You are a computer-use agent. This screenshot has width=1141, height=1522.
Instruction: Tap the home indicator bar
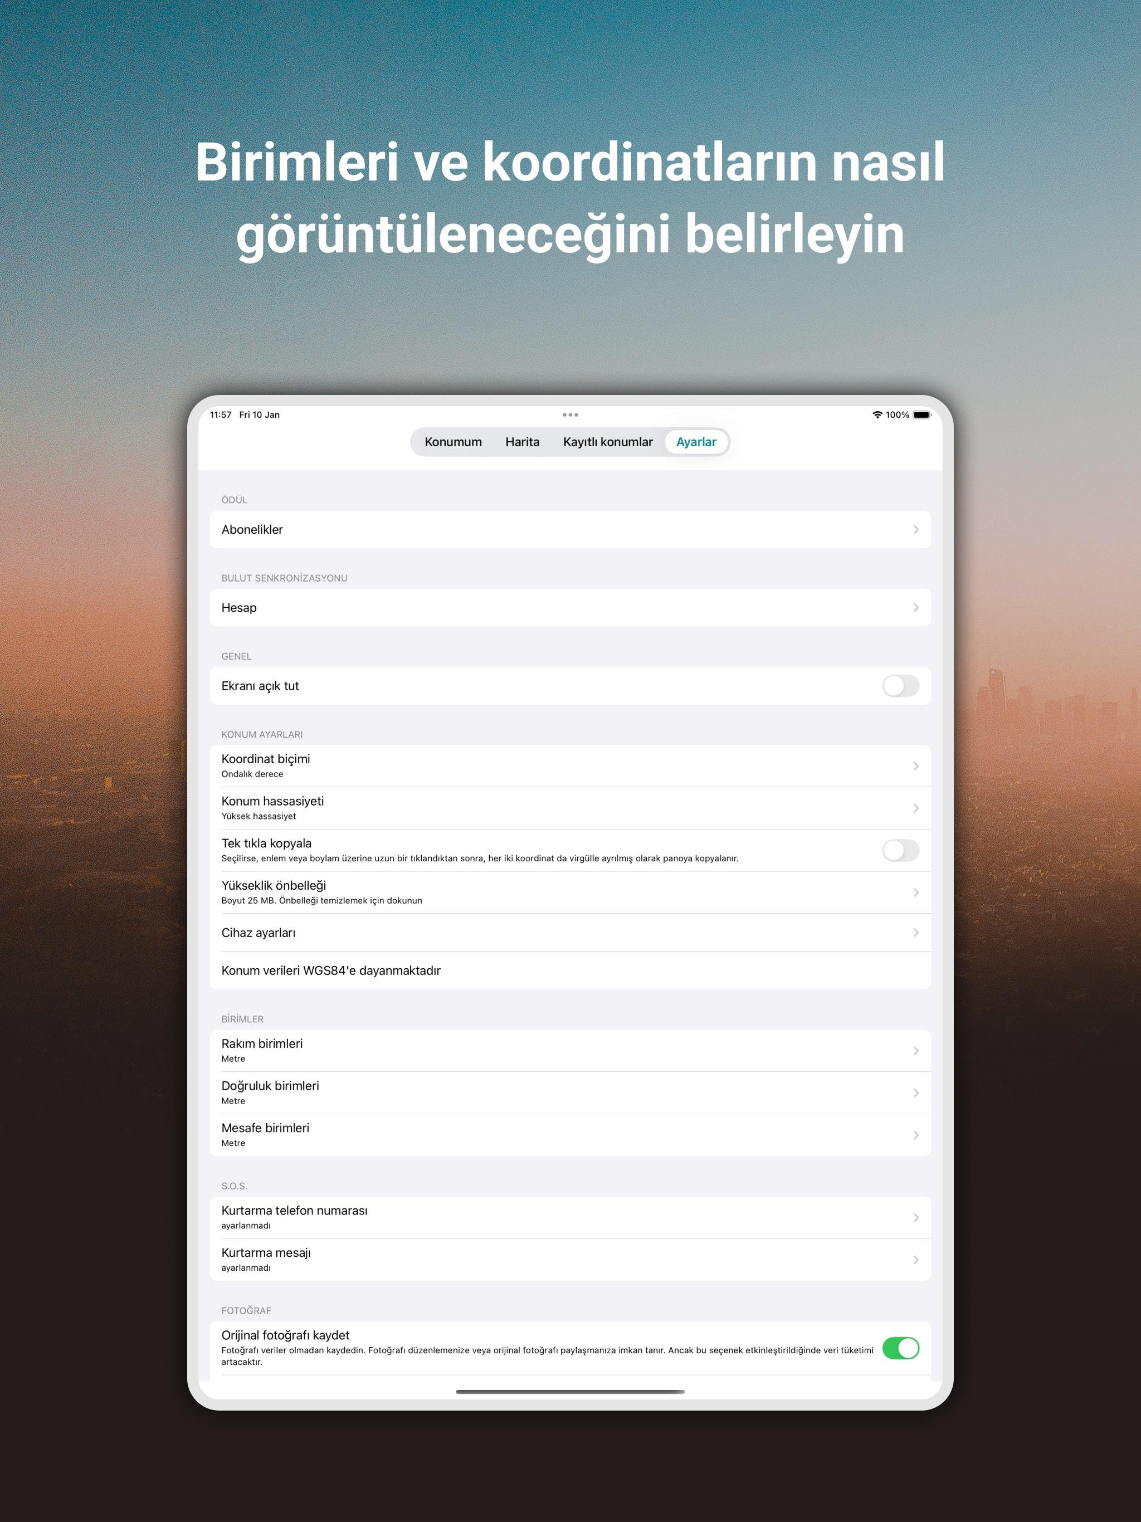[570, 1391]
